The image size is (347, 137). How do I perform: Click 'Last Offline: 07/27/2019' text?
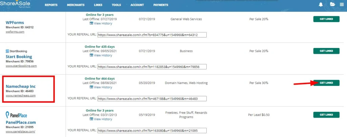tap(100, 19)
